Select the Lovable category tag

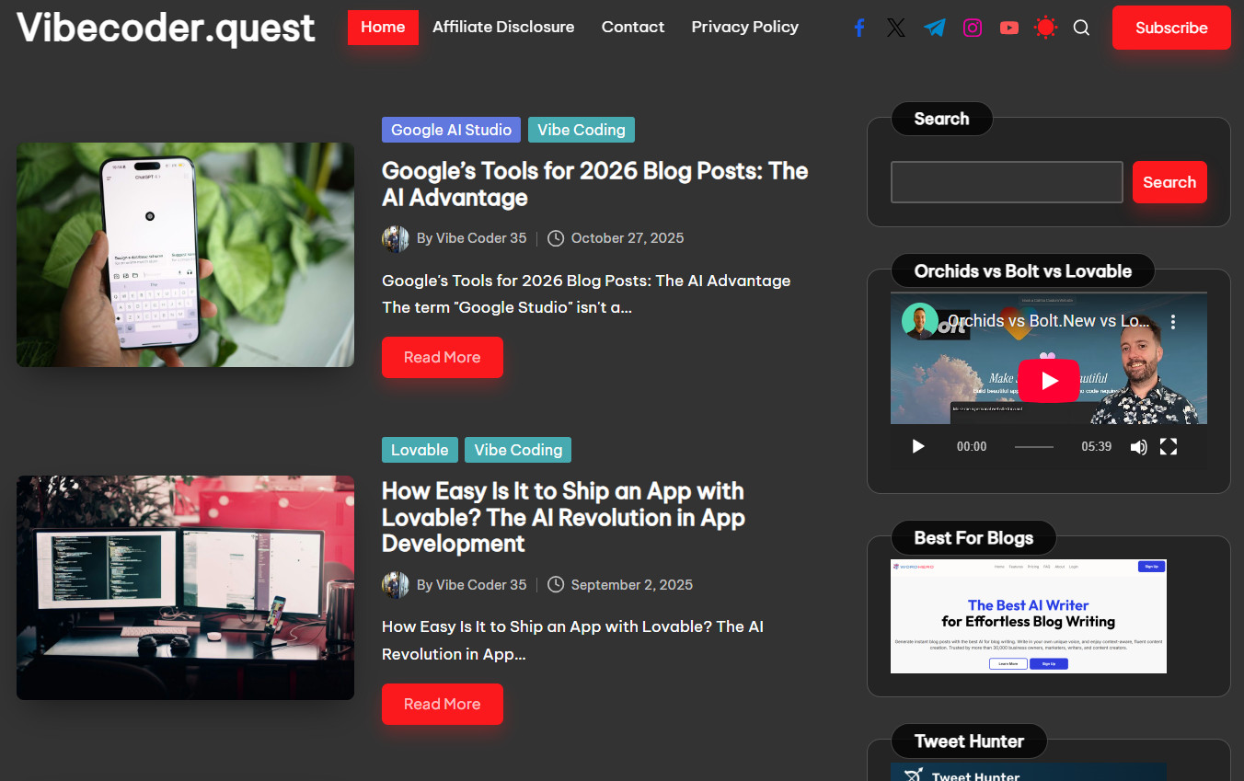420,450
